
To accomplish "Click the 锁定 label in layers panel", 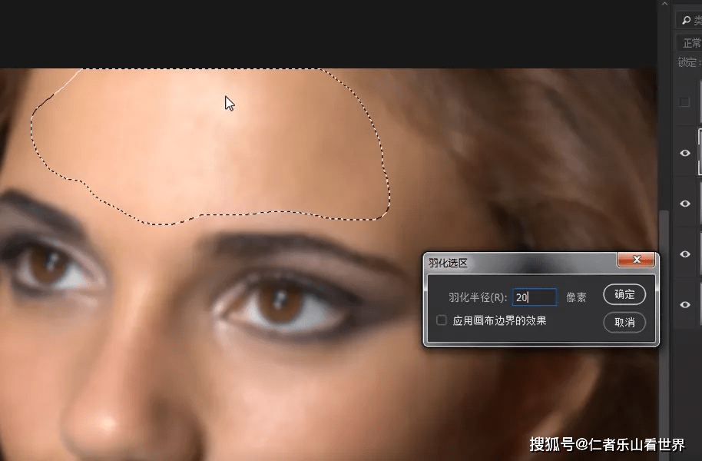I will pos(689,62).
